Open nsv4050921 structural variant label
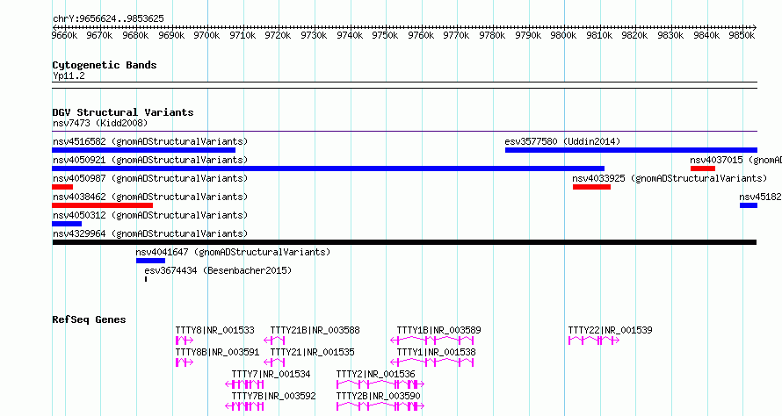782x416 pixels. (x=150, y=160)
